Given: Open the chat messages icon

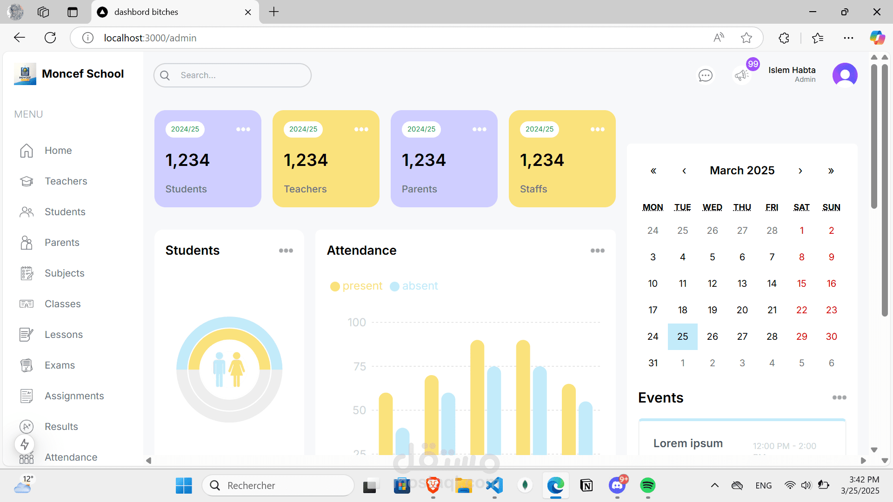Looking at the screenshot, I should coord(705,75).
